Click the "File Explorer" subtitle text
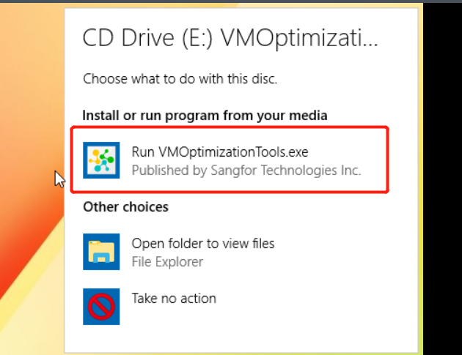Viewport: 462px width, 355px height. tap(167, 261)
